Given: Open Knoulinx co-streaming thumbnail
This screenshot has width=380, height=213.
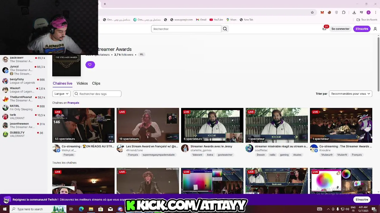Looking at the screenshot, I should [341, 125].
